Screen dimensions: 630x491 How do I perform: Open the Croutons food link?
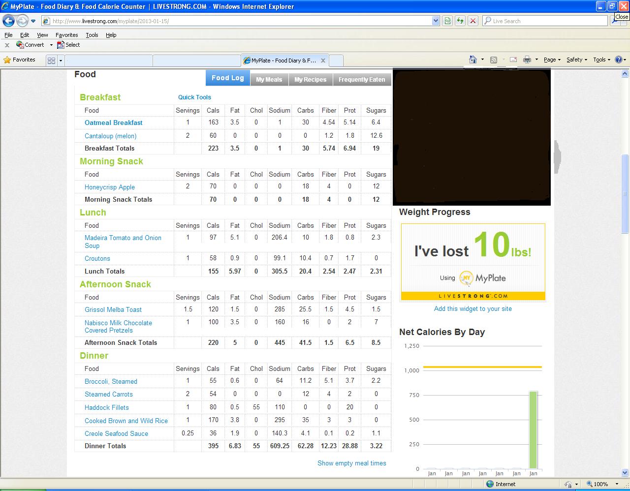(97, 258)
